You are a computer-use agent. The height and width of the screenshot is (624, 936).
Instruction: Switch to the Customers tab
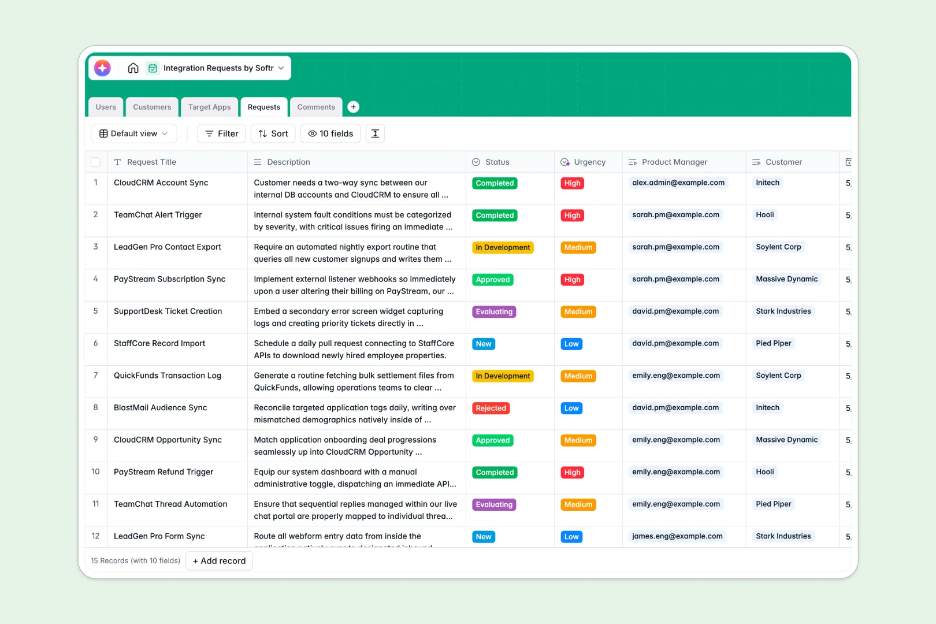point(152,107)
